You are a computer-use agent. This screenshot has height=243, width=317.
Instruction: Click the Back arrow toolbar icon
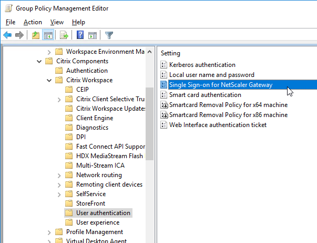7,35
